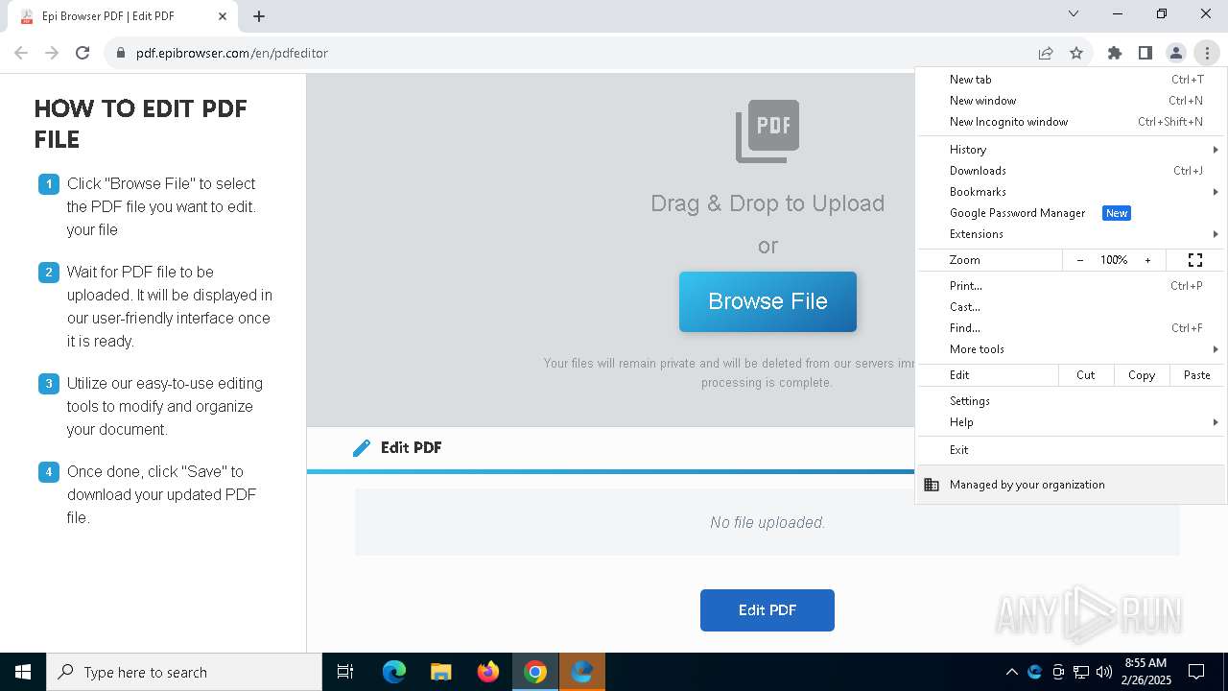Open notification center icon
This screenshot has width=1228, height=691.
1196,672
